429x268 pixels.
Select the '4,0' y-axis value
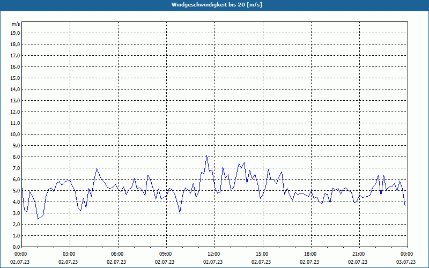pos(16,202)
